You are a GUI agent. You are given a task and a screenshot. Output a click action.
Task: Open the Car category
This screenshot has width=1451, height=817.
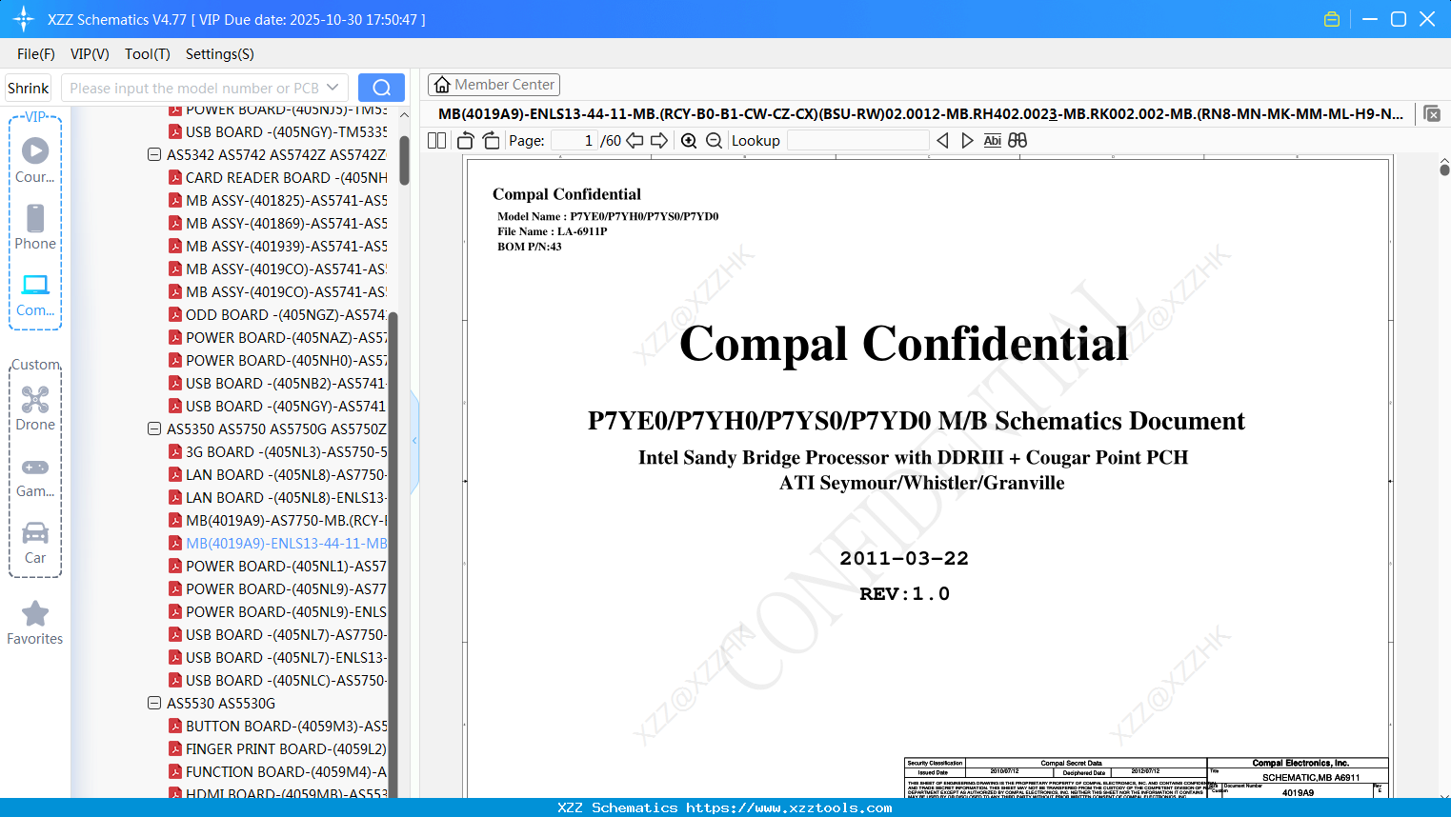coord(35,543)
